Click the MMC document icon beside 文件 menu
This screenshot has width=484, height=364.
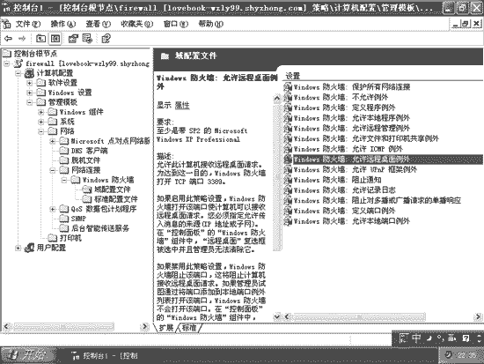(x=6, y=24)
